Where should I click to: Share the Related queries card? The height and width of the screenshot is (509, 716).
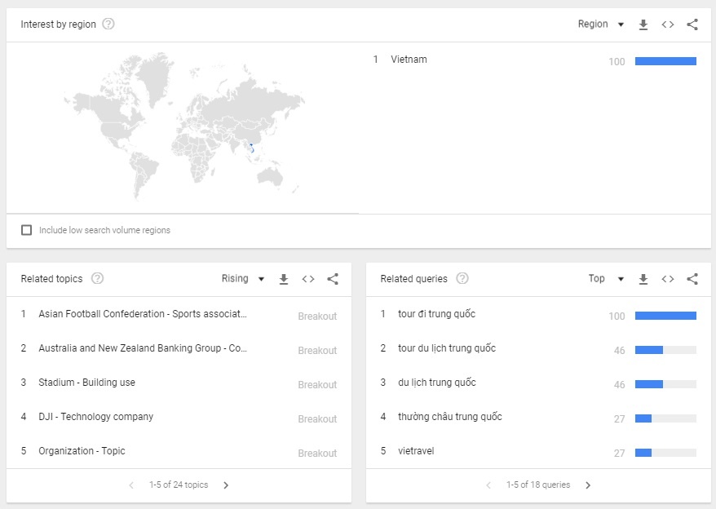[x=692, y=279]
